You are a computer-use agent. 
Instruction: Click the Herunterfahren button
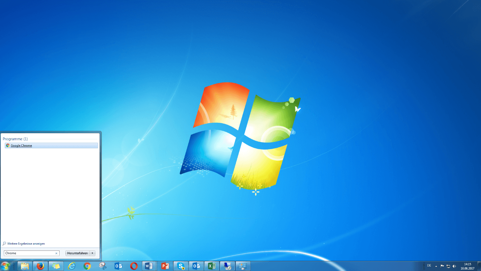tap(77, 253)
